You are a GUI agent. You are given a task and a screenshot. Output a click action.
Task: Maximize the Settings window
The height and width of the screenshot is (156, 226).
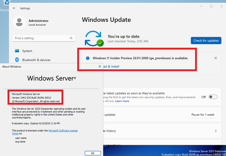pos(211,6)
